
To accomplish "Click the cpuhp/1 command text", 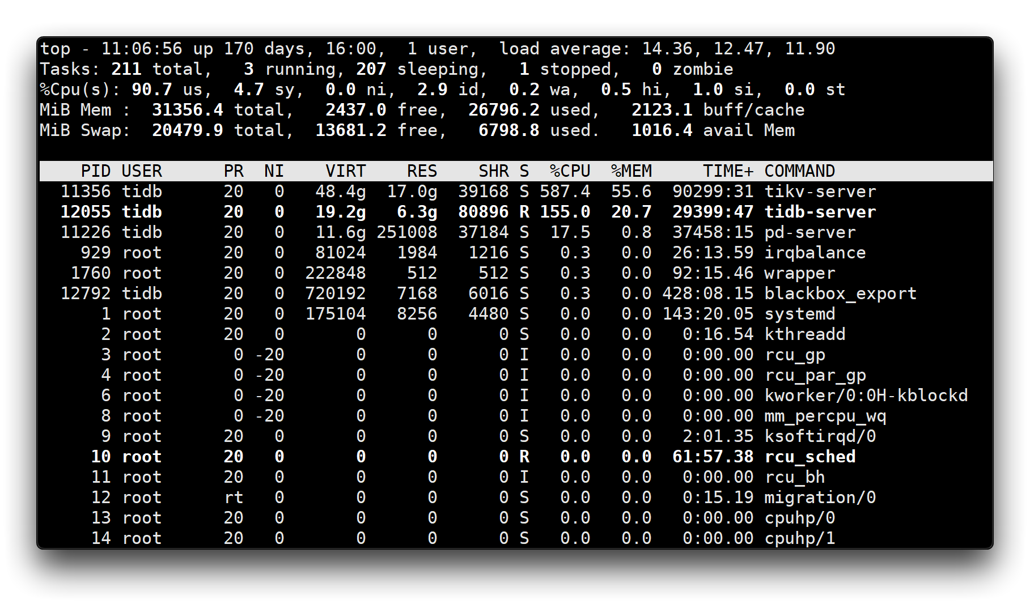I will (x=799, y=538).
